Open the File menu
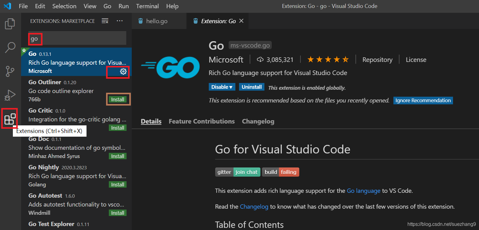Screen dimensions: 479x230 pos(23,6)
